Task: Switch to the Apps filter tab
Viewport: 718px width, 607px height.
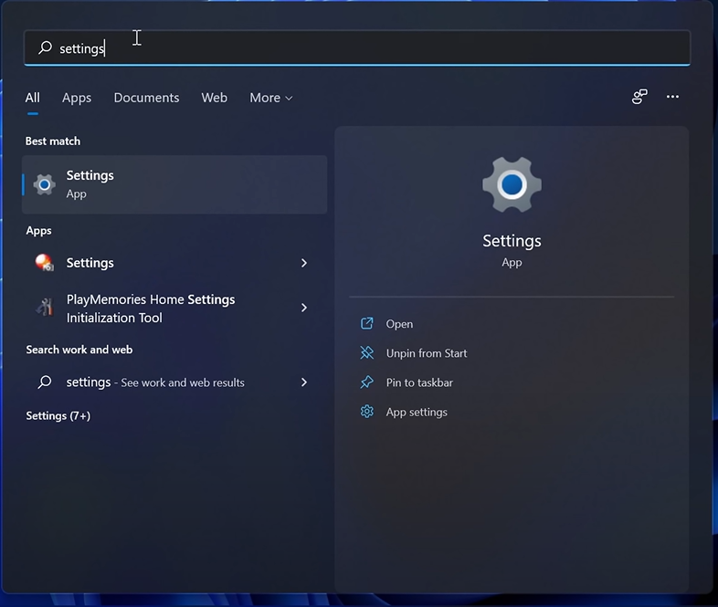Action: pyautogui.click(x=77, y=98)
